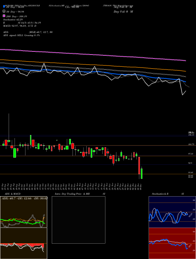Click the magenta 200 Day legend swatch

4,16
